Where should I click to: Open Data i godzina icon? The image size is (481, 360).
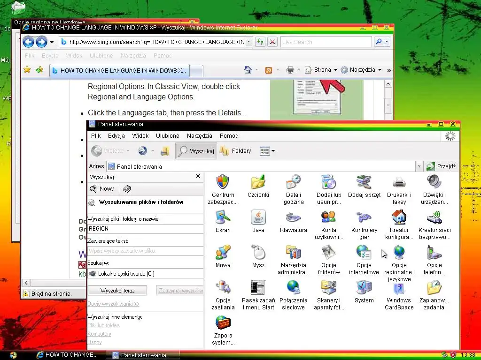293,189
